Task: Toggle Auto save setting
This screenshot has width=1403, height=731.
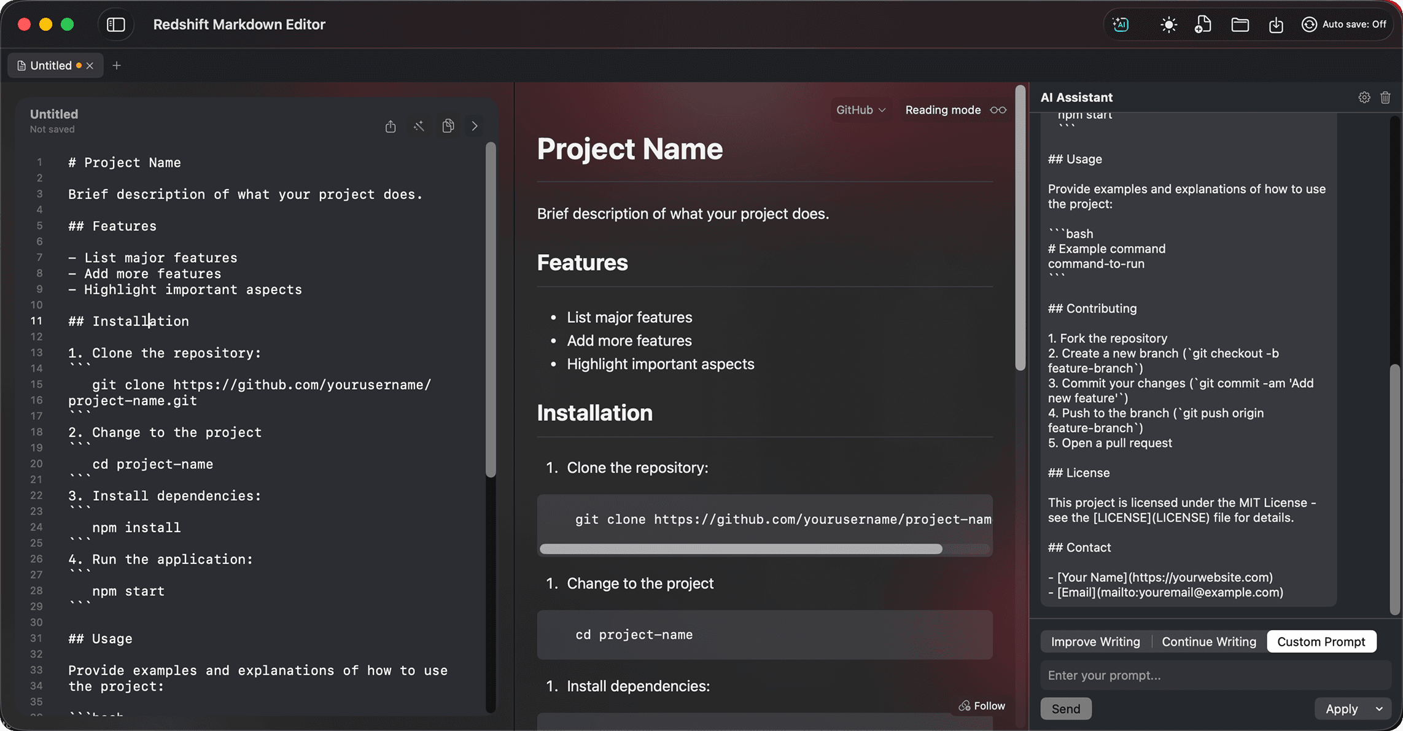Action: coord(1344,25)
